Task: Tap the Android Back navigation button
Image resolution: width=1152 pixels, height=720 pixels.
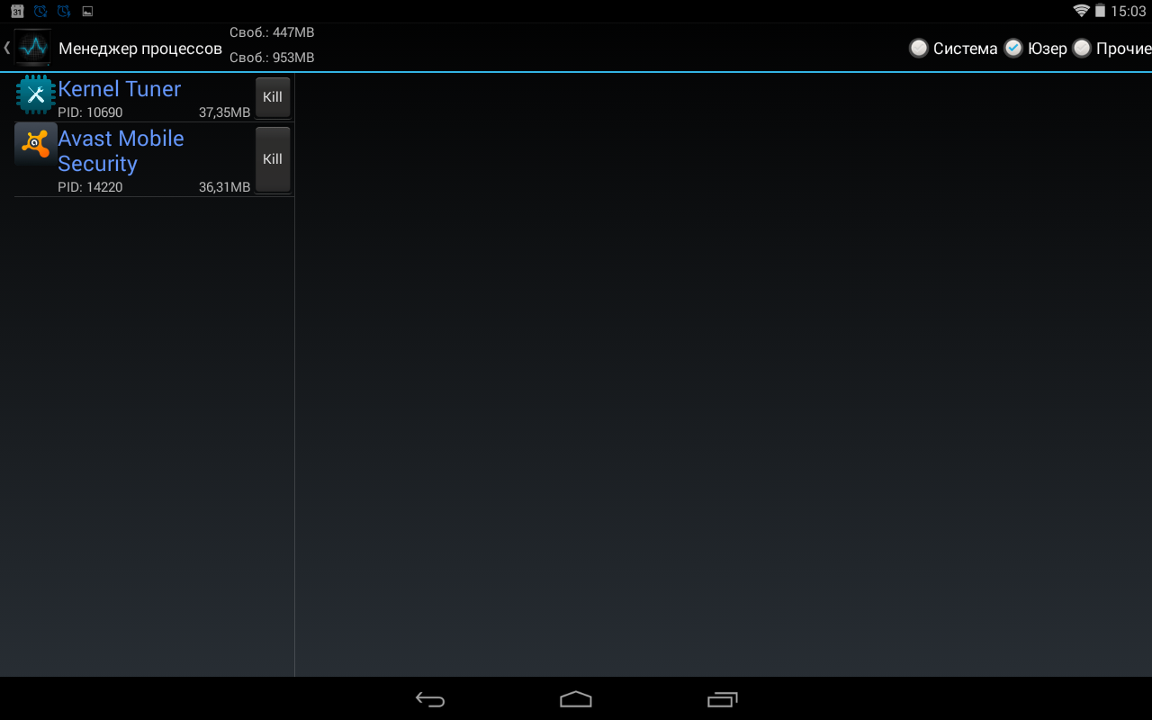Action: tap(430, 699)
